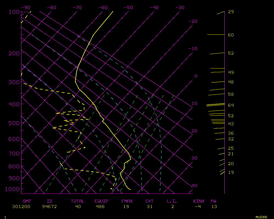Click the EQUIP value 486
Viewport: 274px width, 219px height.
100,207
